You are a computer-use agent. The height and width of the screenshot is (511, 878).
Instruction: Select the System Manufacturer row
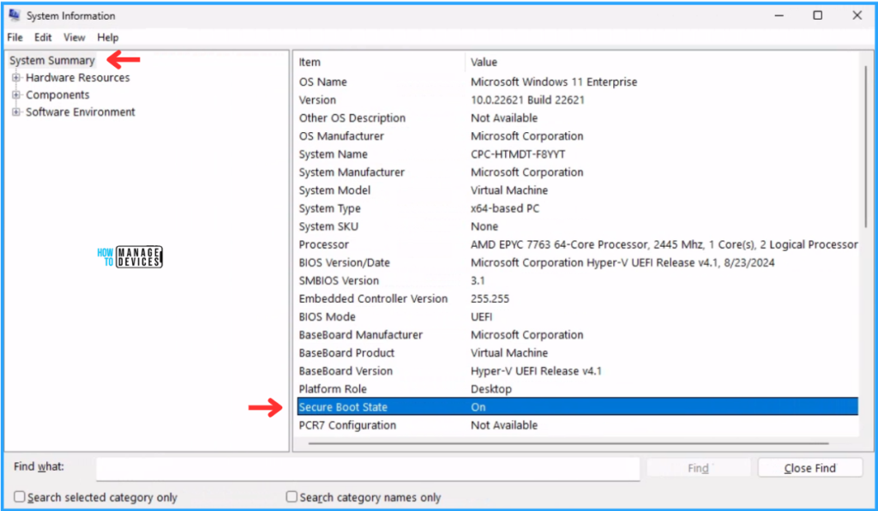577,172
